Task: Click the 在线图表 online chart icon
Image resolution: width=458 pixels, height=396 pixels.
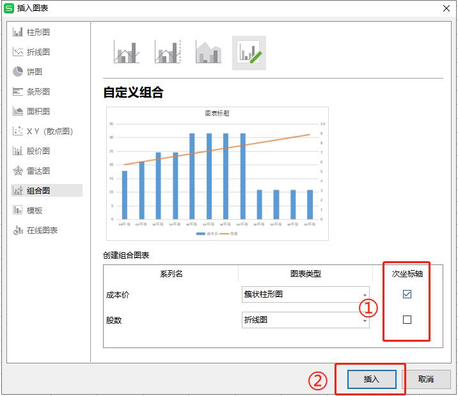Action: coord(18,230)
